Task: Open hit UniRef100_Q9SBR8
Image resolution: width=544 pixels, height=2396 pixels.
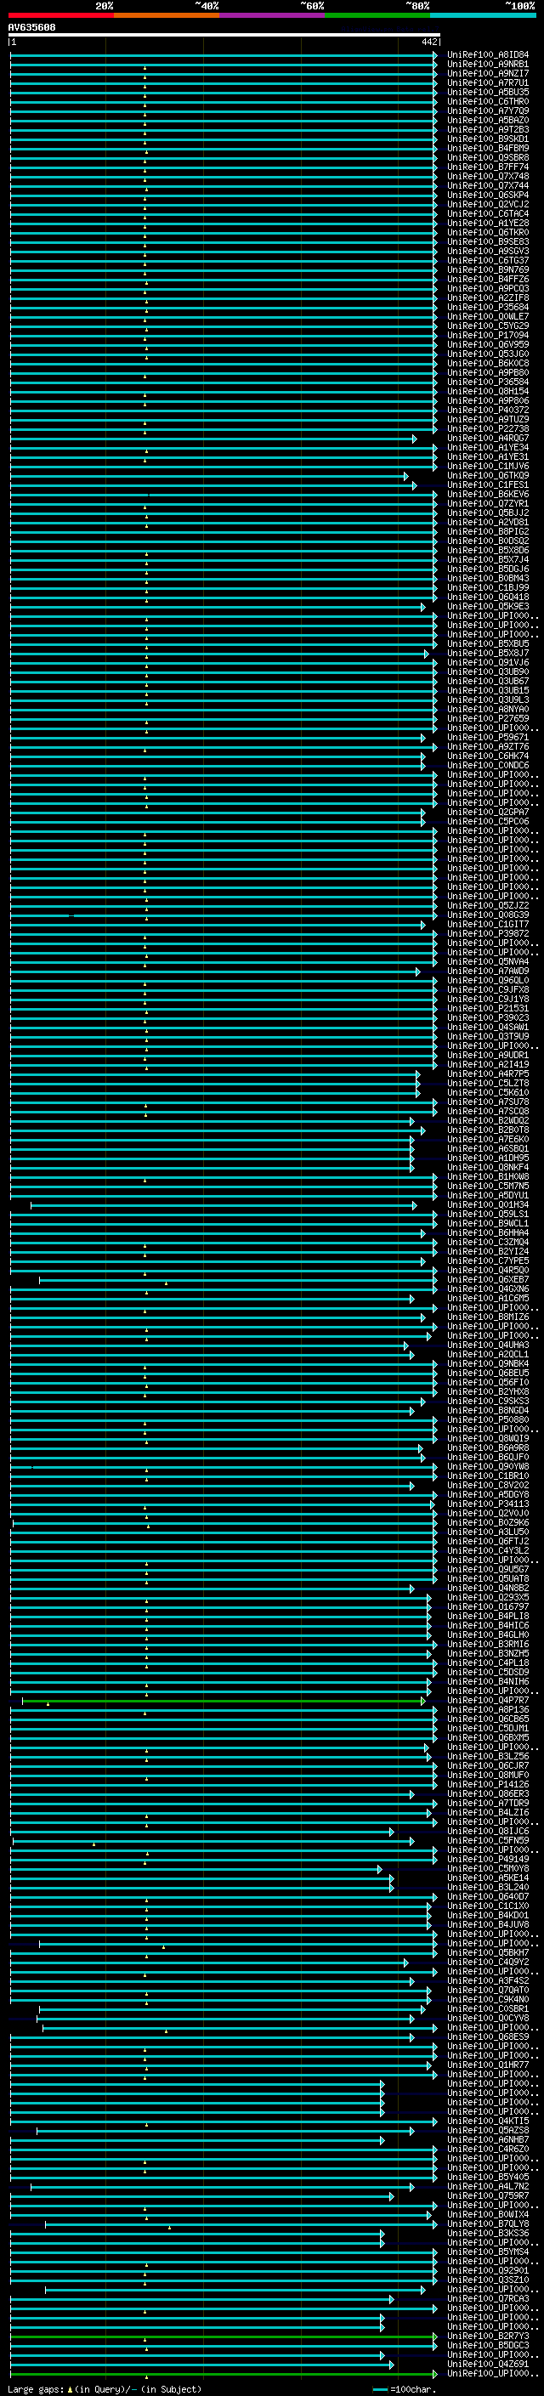Action: tap(487, 158)
